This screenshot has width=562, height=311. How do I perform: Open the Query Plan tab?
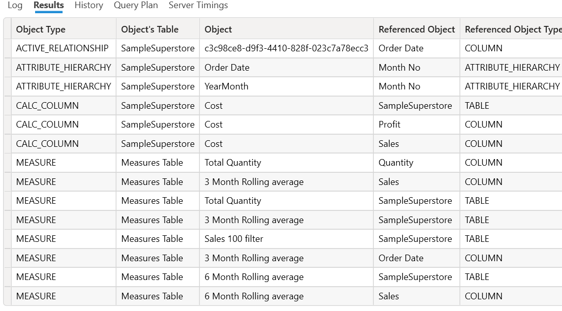pos(136,6)
